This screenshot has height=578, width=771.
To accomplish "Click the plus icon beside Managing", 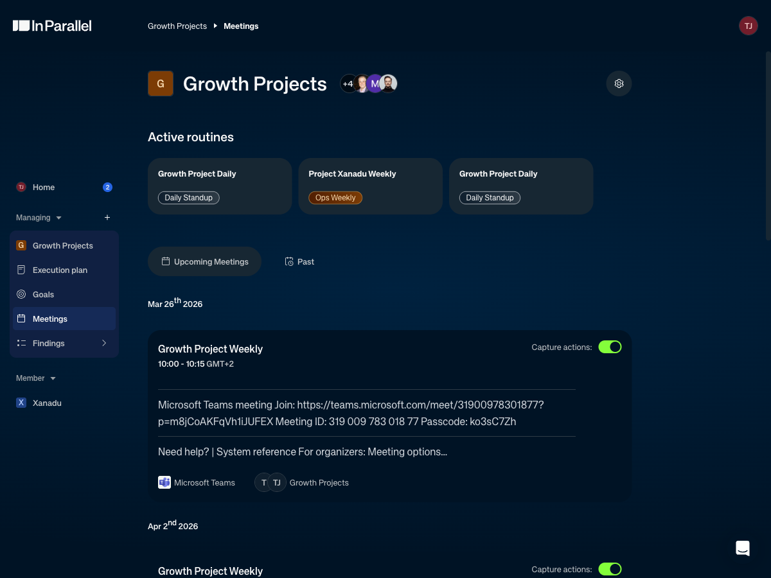I will [x=107, y=218].
